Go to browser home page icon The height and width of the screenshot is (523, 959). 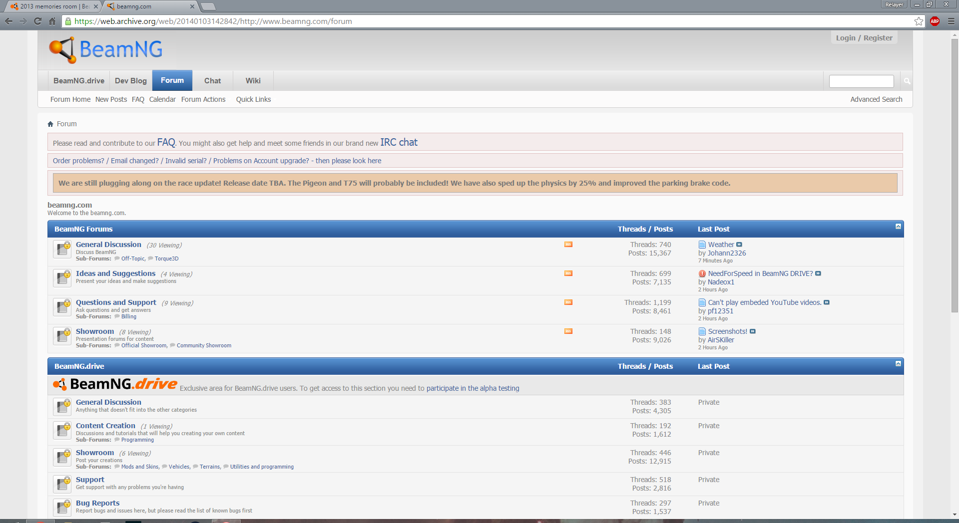[52, 21]
